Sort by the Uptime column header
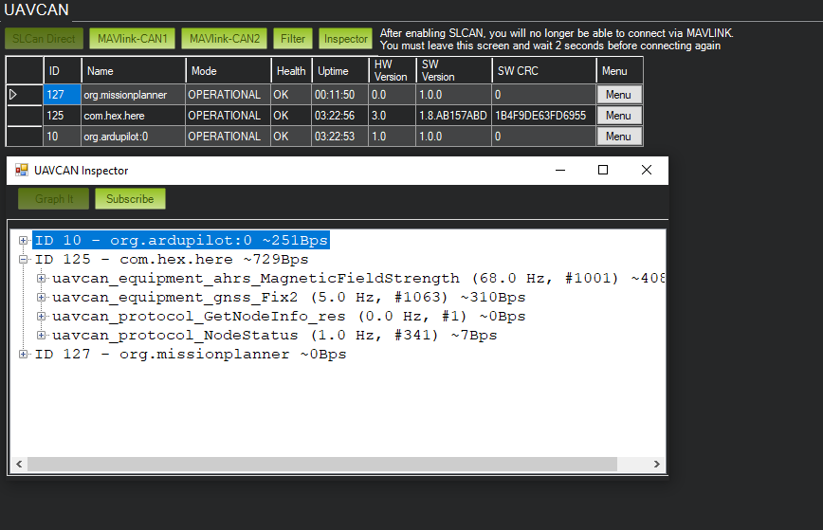This screenshot has height=530, width=823. [333, 70]
